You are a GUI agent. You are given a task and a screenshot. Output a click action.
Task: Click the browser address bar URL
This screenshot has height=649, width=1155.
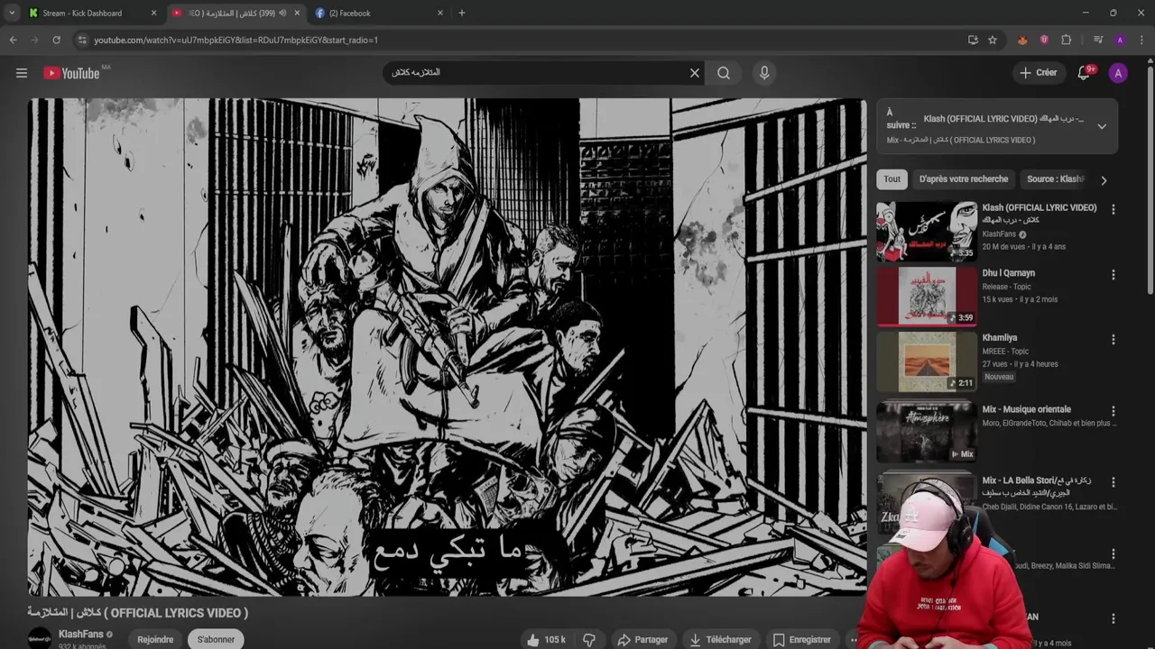(x=236, y=40)
